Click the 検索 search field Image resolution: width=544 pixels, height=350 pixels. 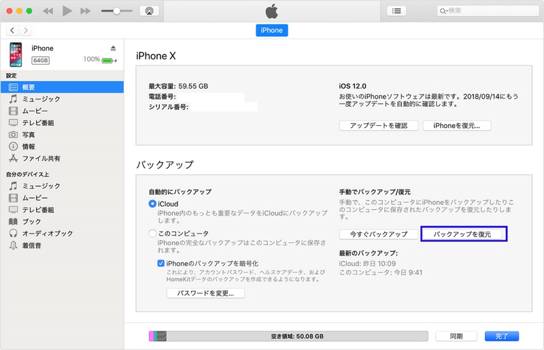488,11
